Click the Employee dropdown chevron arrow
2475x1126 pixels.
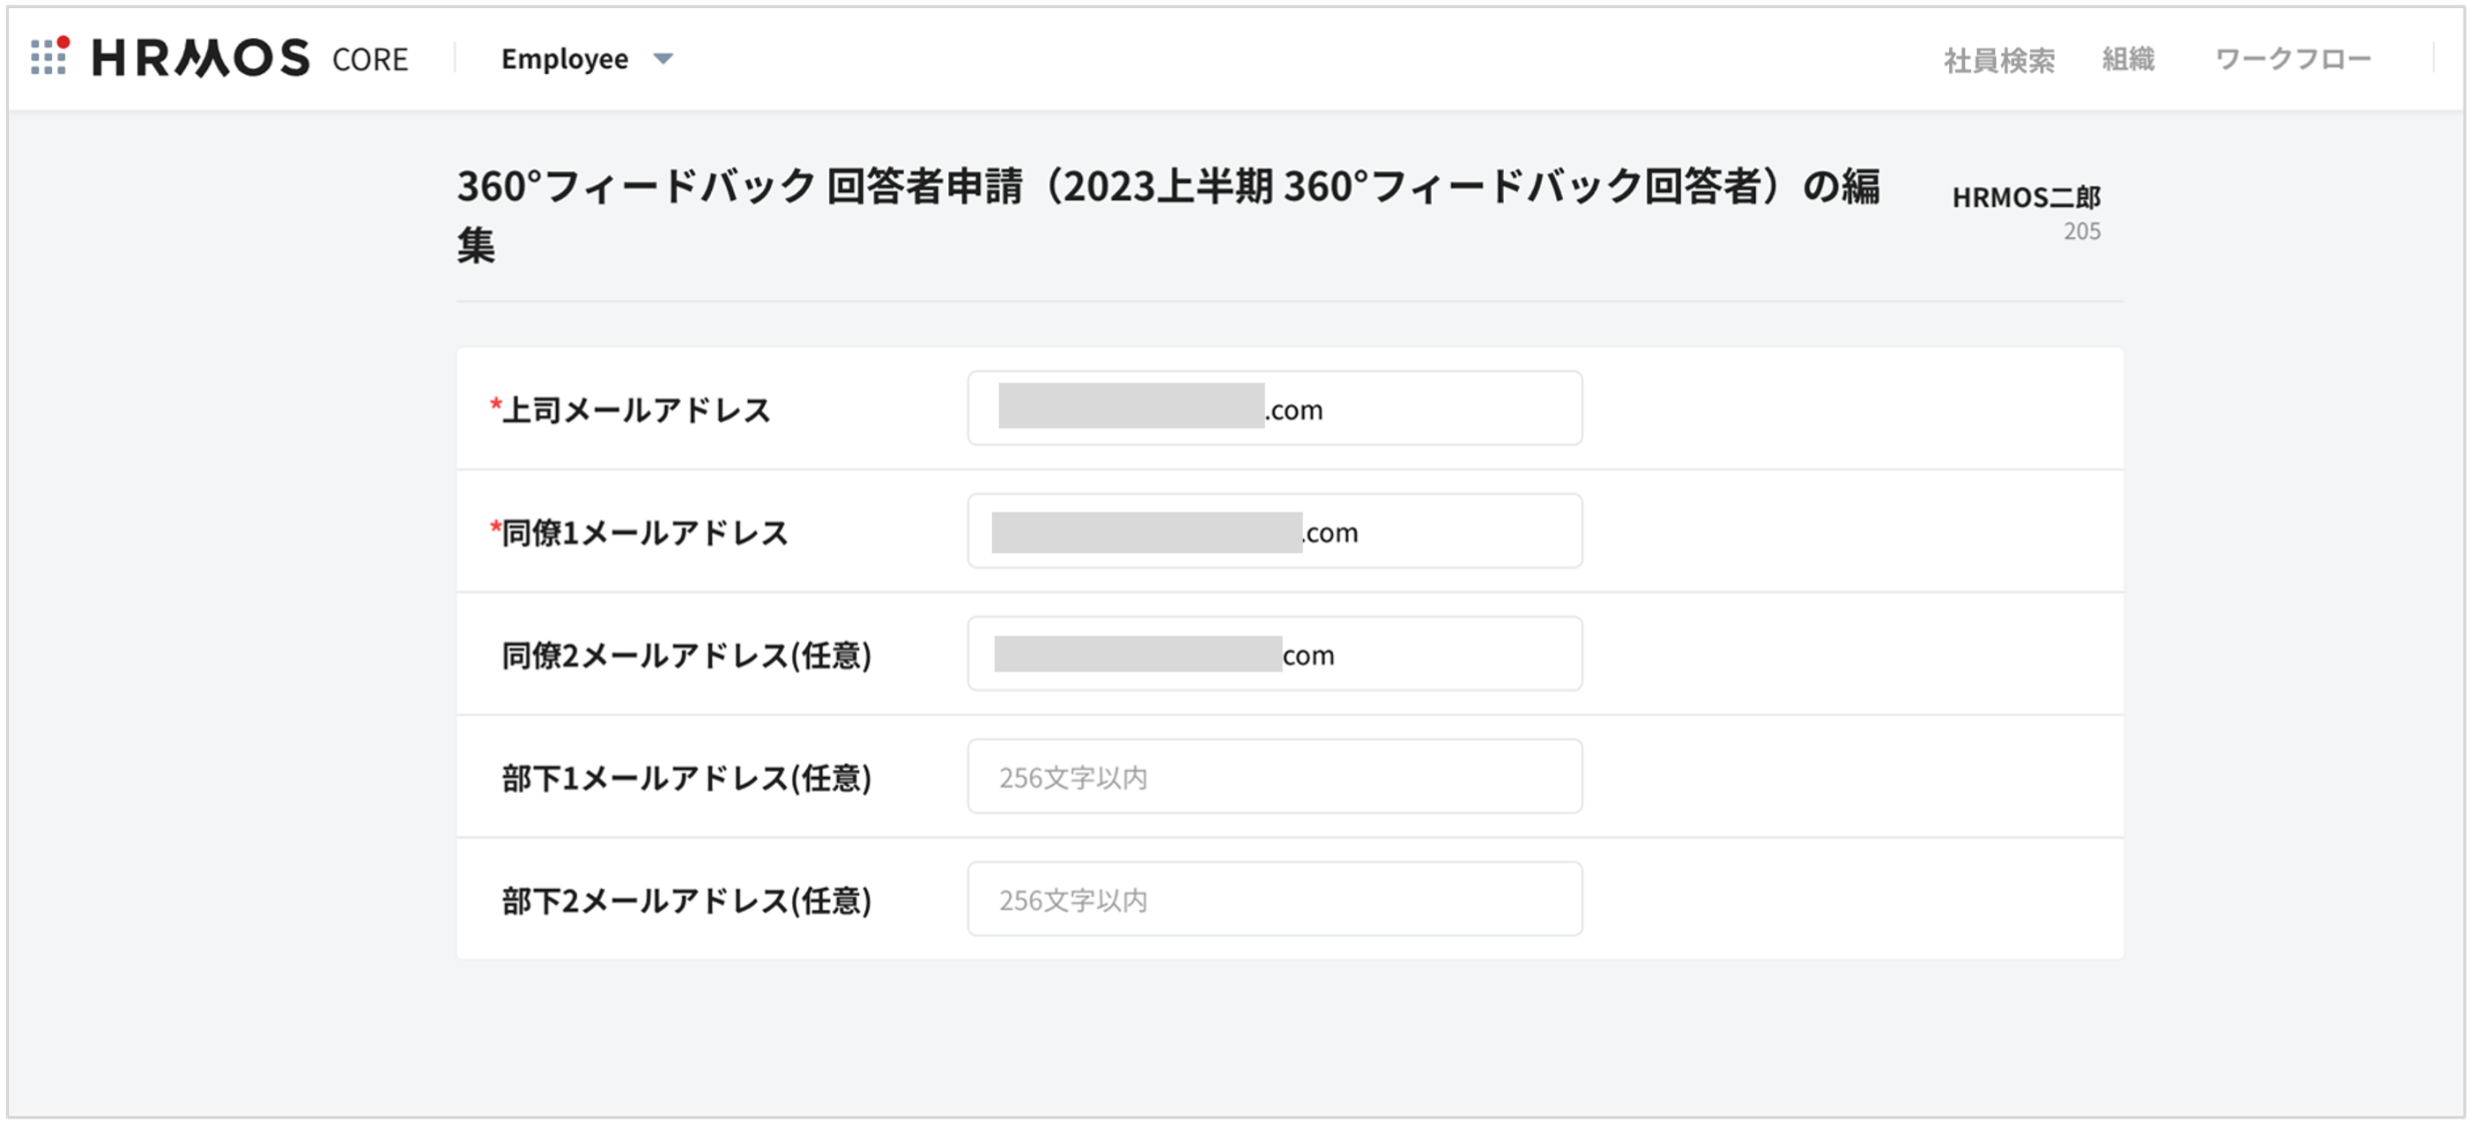click(664, 61)
